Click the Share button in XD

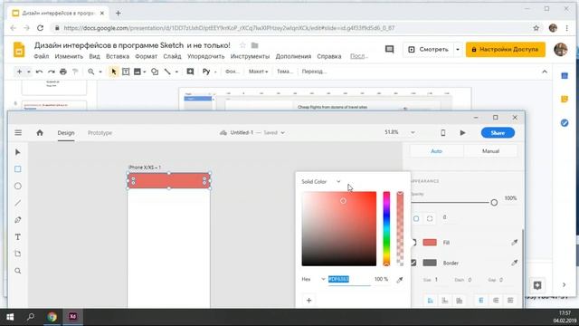point(498,133)
